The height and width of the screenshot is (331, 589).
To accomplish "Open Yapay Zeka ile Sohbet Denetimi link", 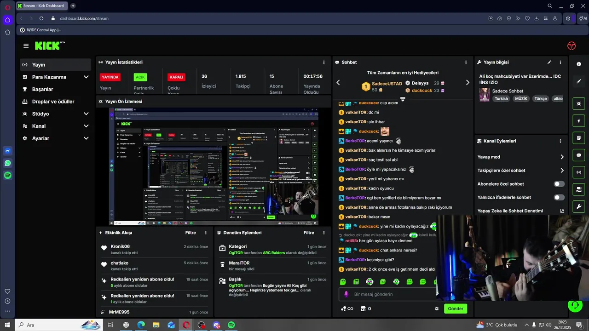I will pyautogui.click(x=521, y=211).
